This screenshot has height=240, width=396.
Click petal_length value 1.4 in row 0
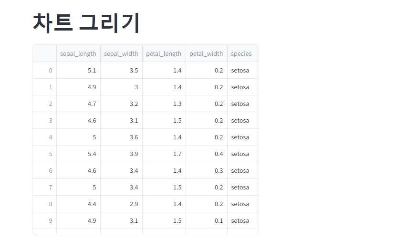tap(164, 70)
